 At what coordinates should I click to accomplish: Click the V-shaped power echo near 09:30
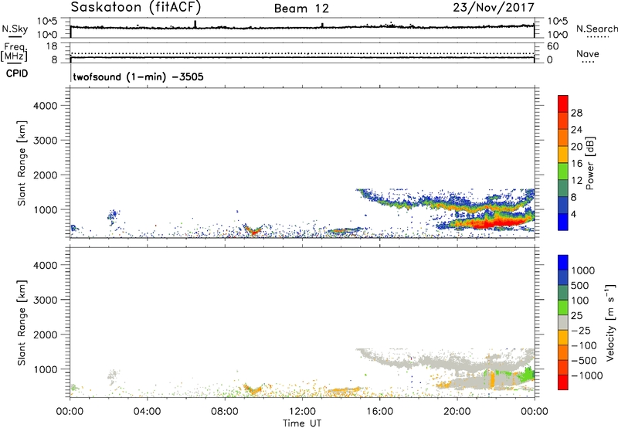point(253,229)
